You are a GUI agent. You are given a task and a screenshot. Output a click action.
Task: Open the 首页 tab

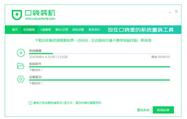click(15, 30)
